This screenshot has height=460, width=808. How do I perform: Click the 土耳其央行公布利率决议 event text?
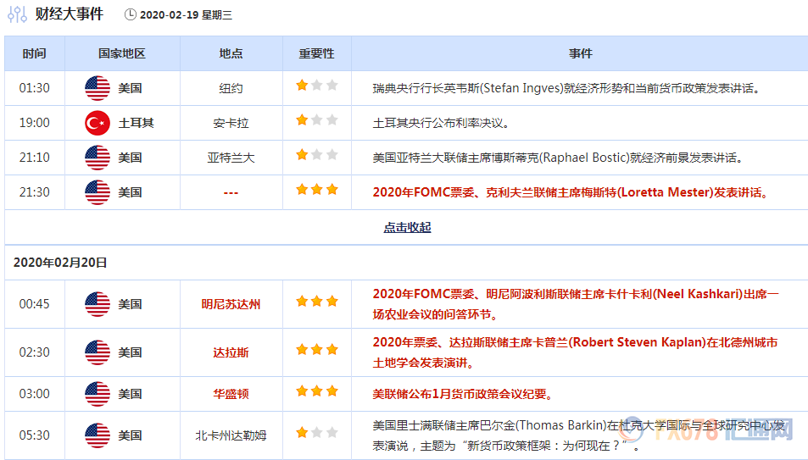point(441,123)
